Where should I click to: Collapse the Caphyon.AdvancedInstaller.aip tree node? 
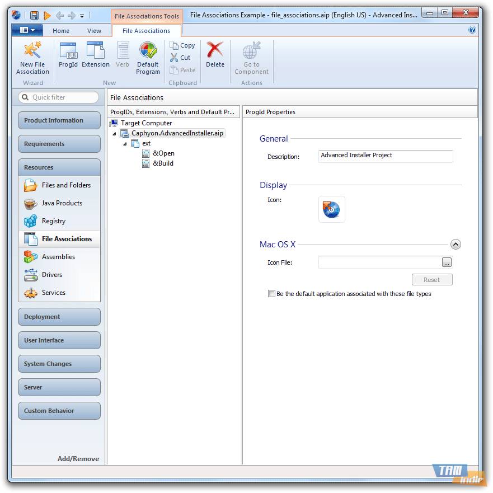pyautogui.click(x=115, y=134)
